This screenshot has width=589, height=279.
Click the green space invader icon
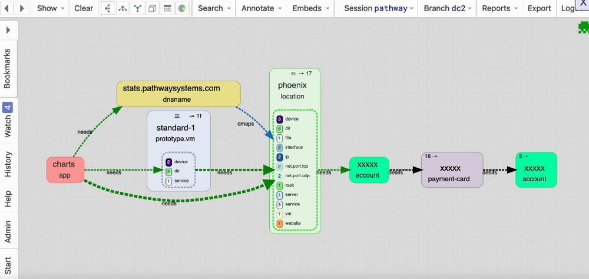(x=583, y=28)
